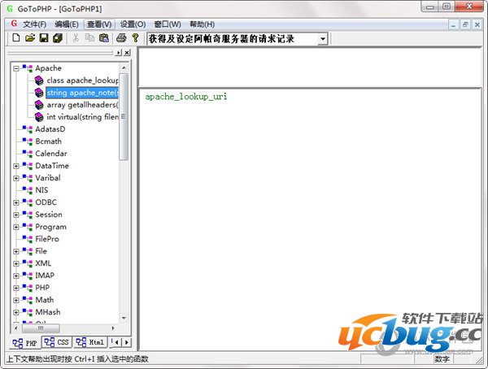This screenshot has width=488, height=369.
Task: Click the tree's horizontal scrollbar left arrow
Action: click(x=16, y=328)
